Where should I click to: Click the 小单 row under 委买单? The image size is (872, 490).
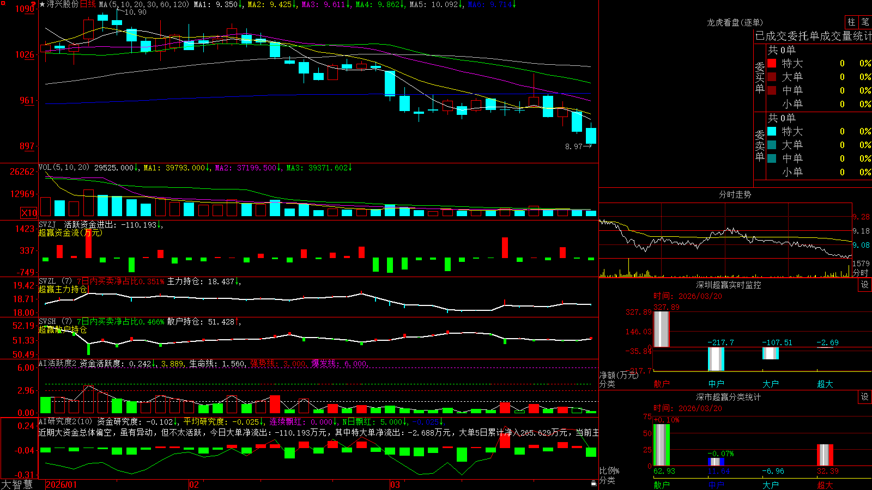click(819, 104)
